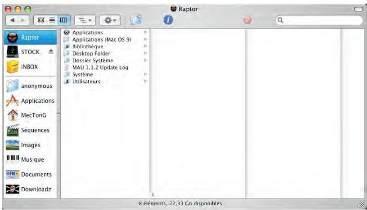This screenshot has height=210, width=367.
Task: Go forward with the right arrow button
Action: [23, 20]
